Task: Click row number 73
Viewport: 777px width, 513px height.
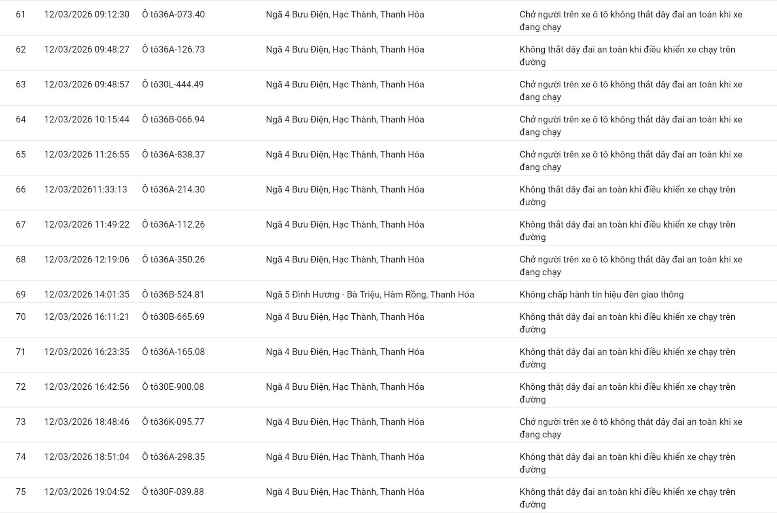Action: (21, 422)
